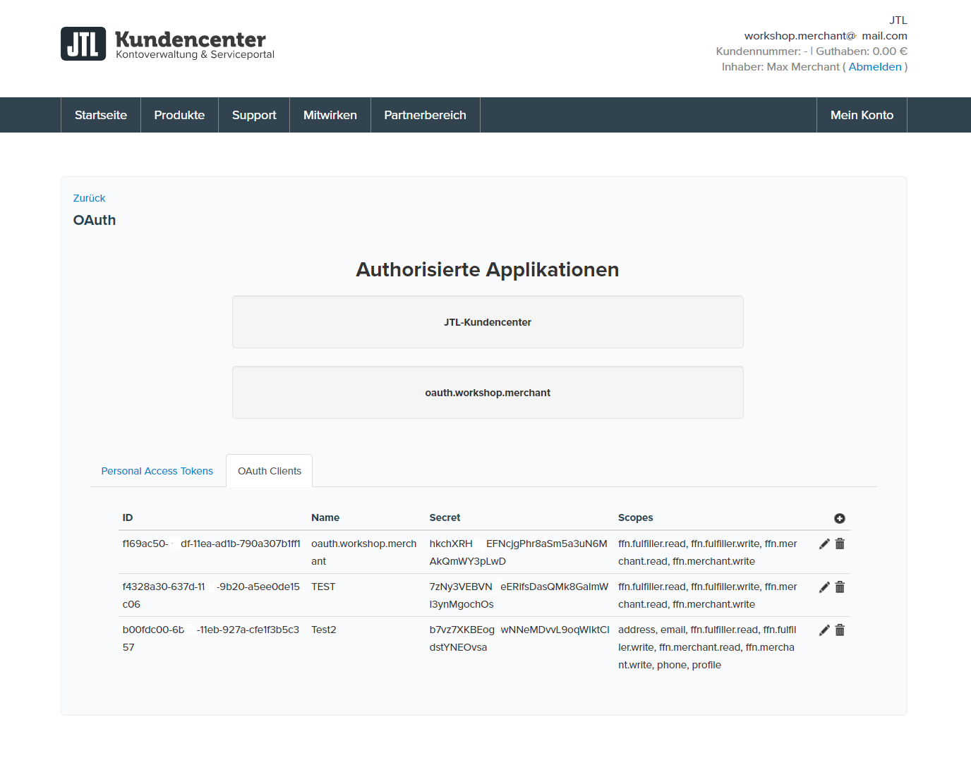Select the OAuth Clients tab

(x=270, y=471)
